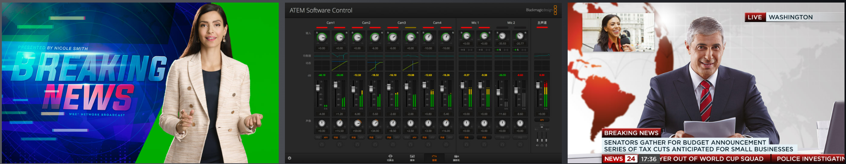Click the pan knob showing +8.50

[393, 124]
